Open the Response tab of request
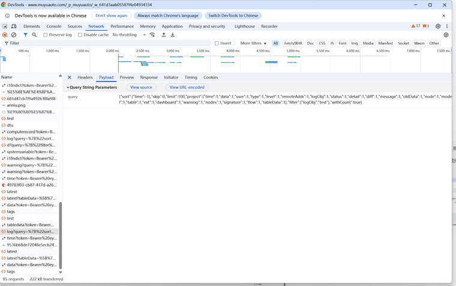 point(149,77)
